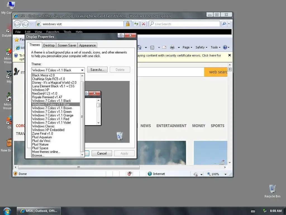Viewport: 286px width, 215px height.
Task: Click the Apply button in Display Properties
Action: [124, 153]
